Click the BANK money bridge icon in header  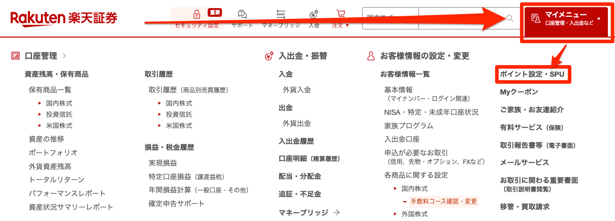[x=281, y=14]
